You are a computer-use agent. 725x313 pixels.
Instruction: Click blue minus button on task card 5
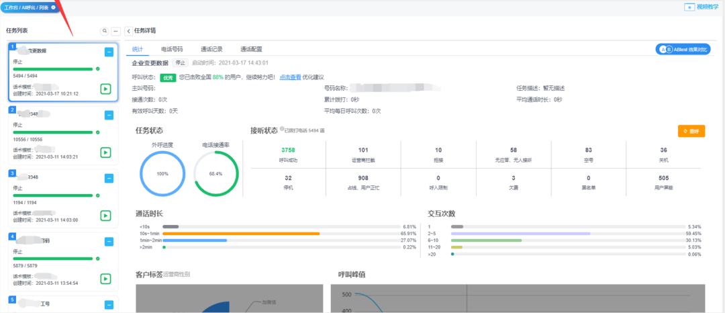pos(109,305)
